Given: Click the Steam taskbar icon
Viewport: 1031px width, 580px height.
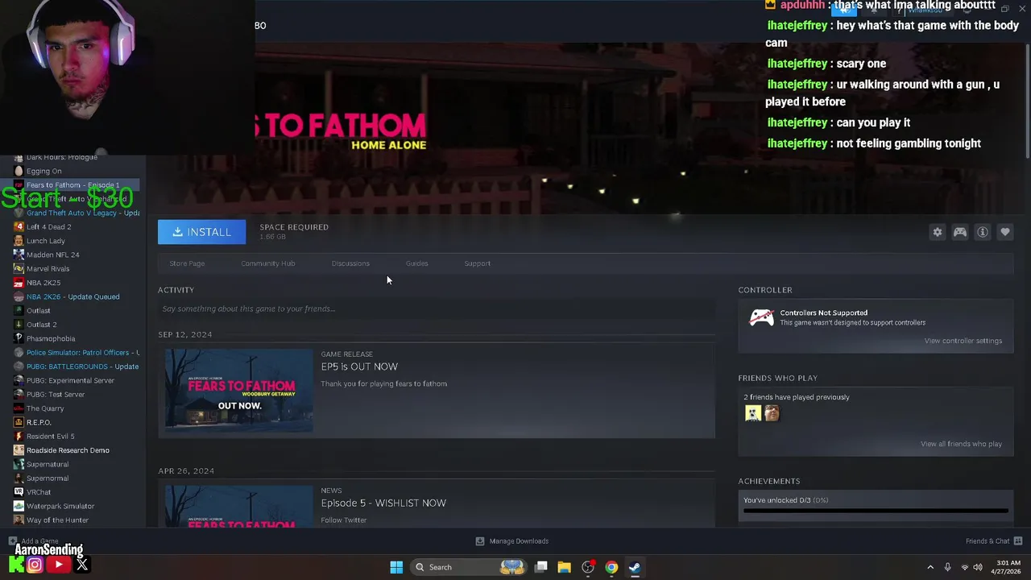Looking at the screenshot, I should (x=635, y=567).
